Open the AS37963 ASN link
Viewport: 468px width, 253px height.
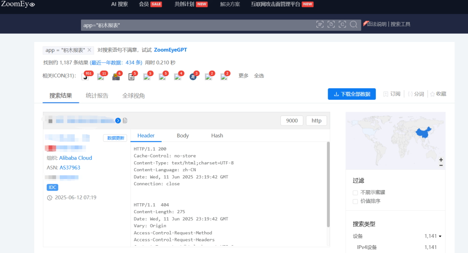70,167
